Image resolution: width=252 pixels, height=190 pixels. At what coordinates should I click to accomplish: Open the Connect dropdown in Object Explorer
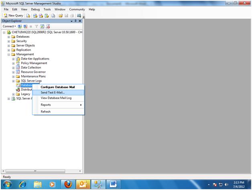point(9,26)
